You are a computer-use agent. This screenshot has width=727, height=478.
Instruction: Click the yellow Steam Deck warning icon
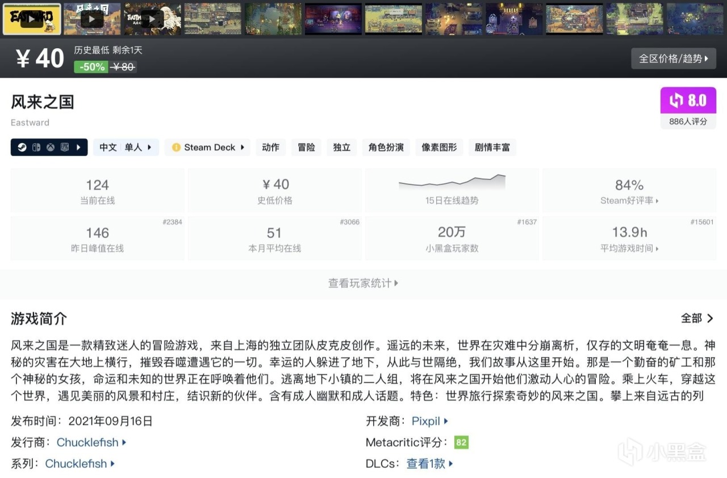pos(176,148)
